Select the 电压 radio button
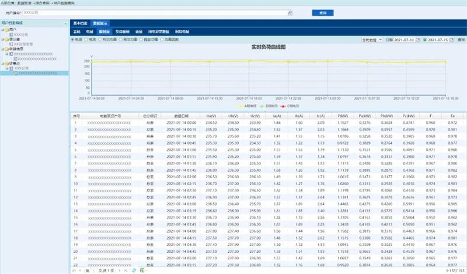 click(x=72, y=39)
